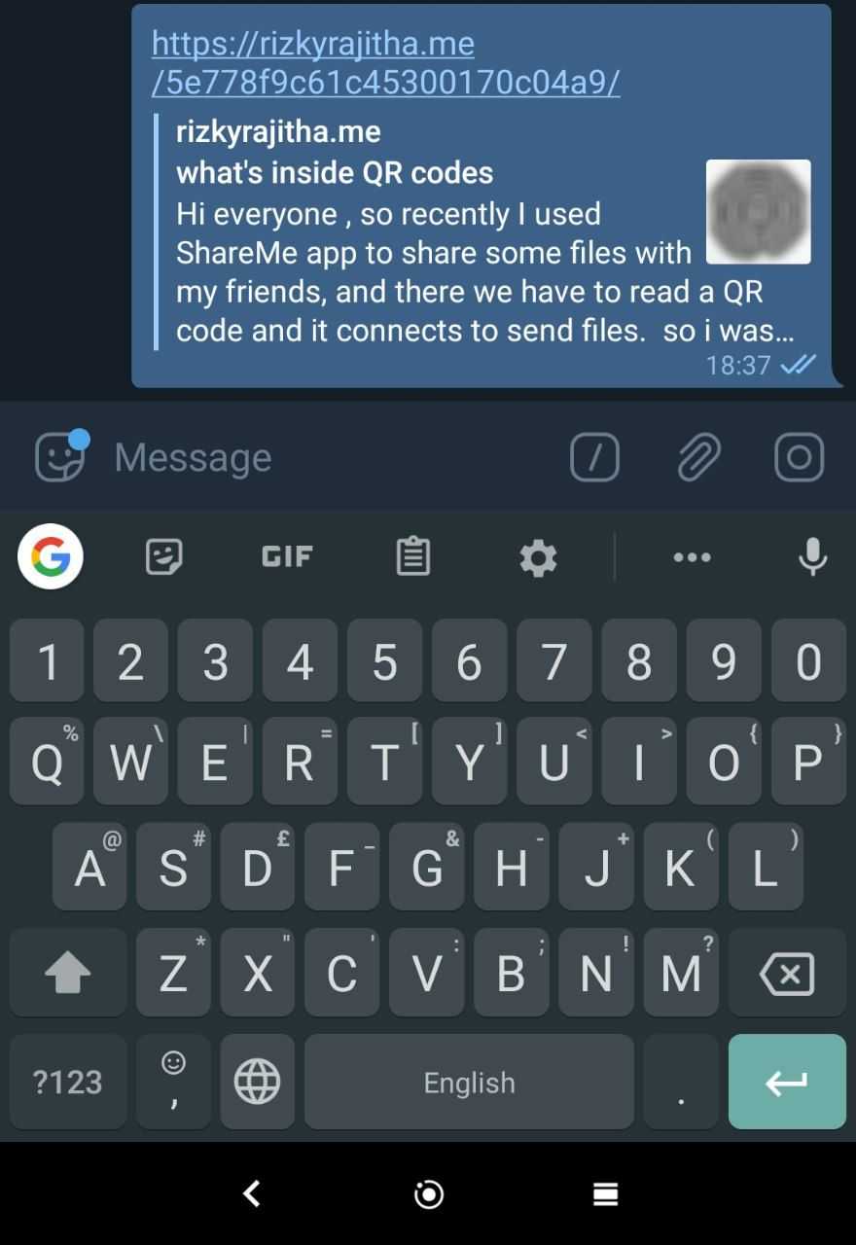Start voice typing with the microphone

(812, 556)
